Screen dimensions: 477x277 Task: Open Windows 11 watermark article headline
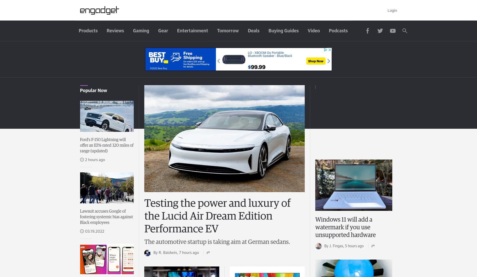(x=345, y=227)
